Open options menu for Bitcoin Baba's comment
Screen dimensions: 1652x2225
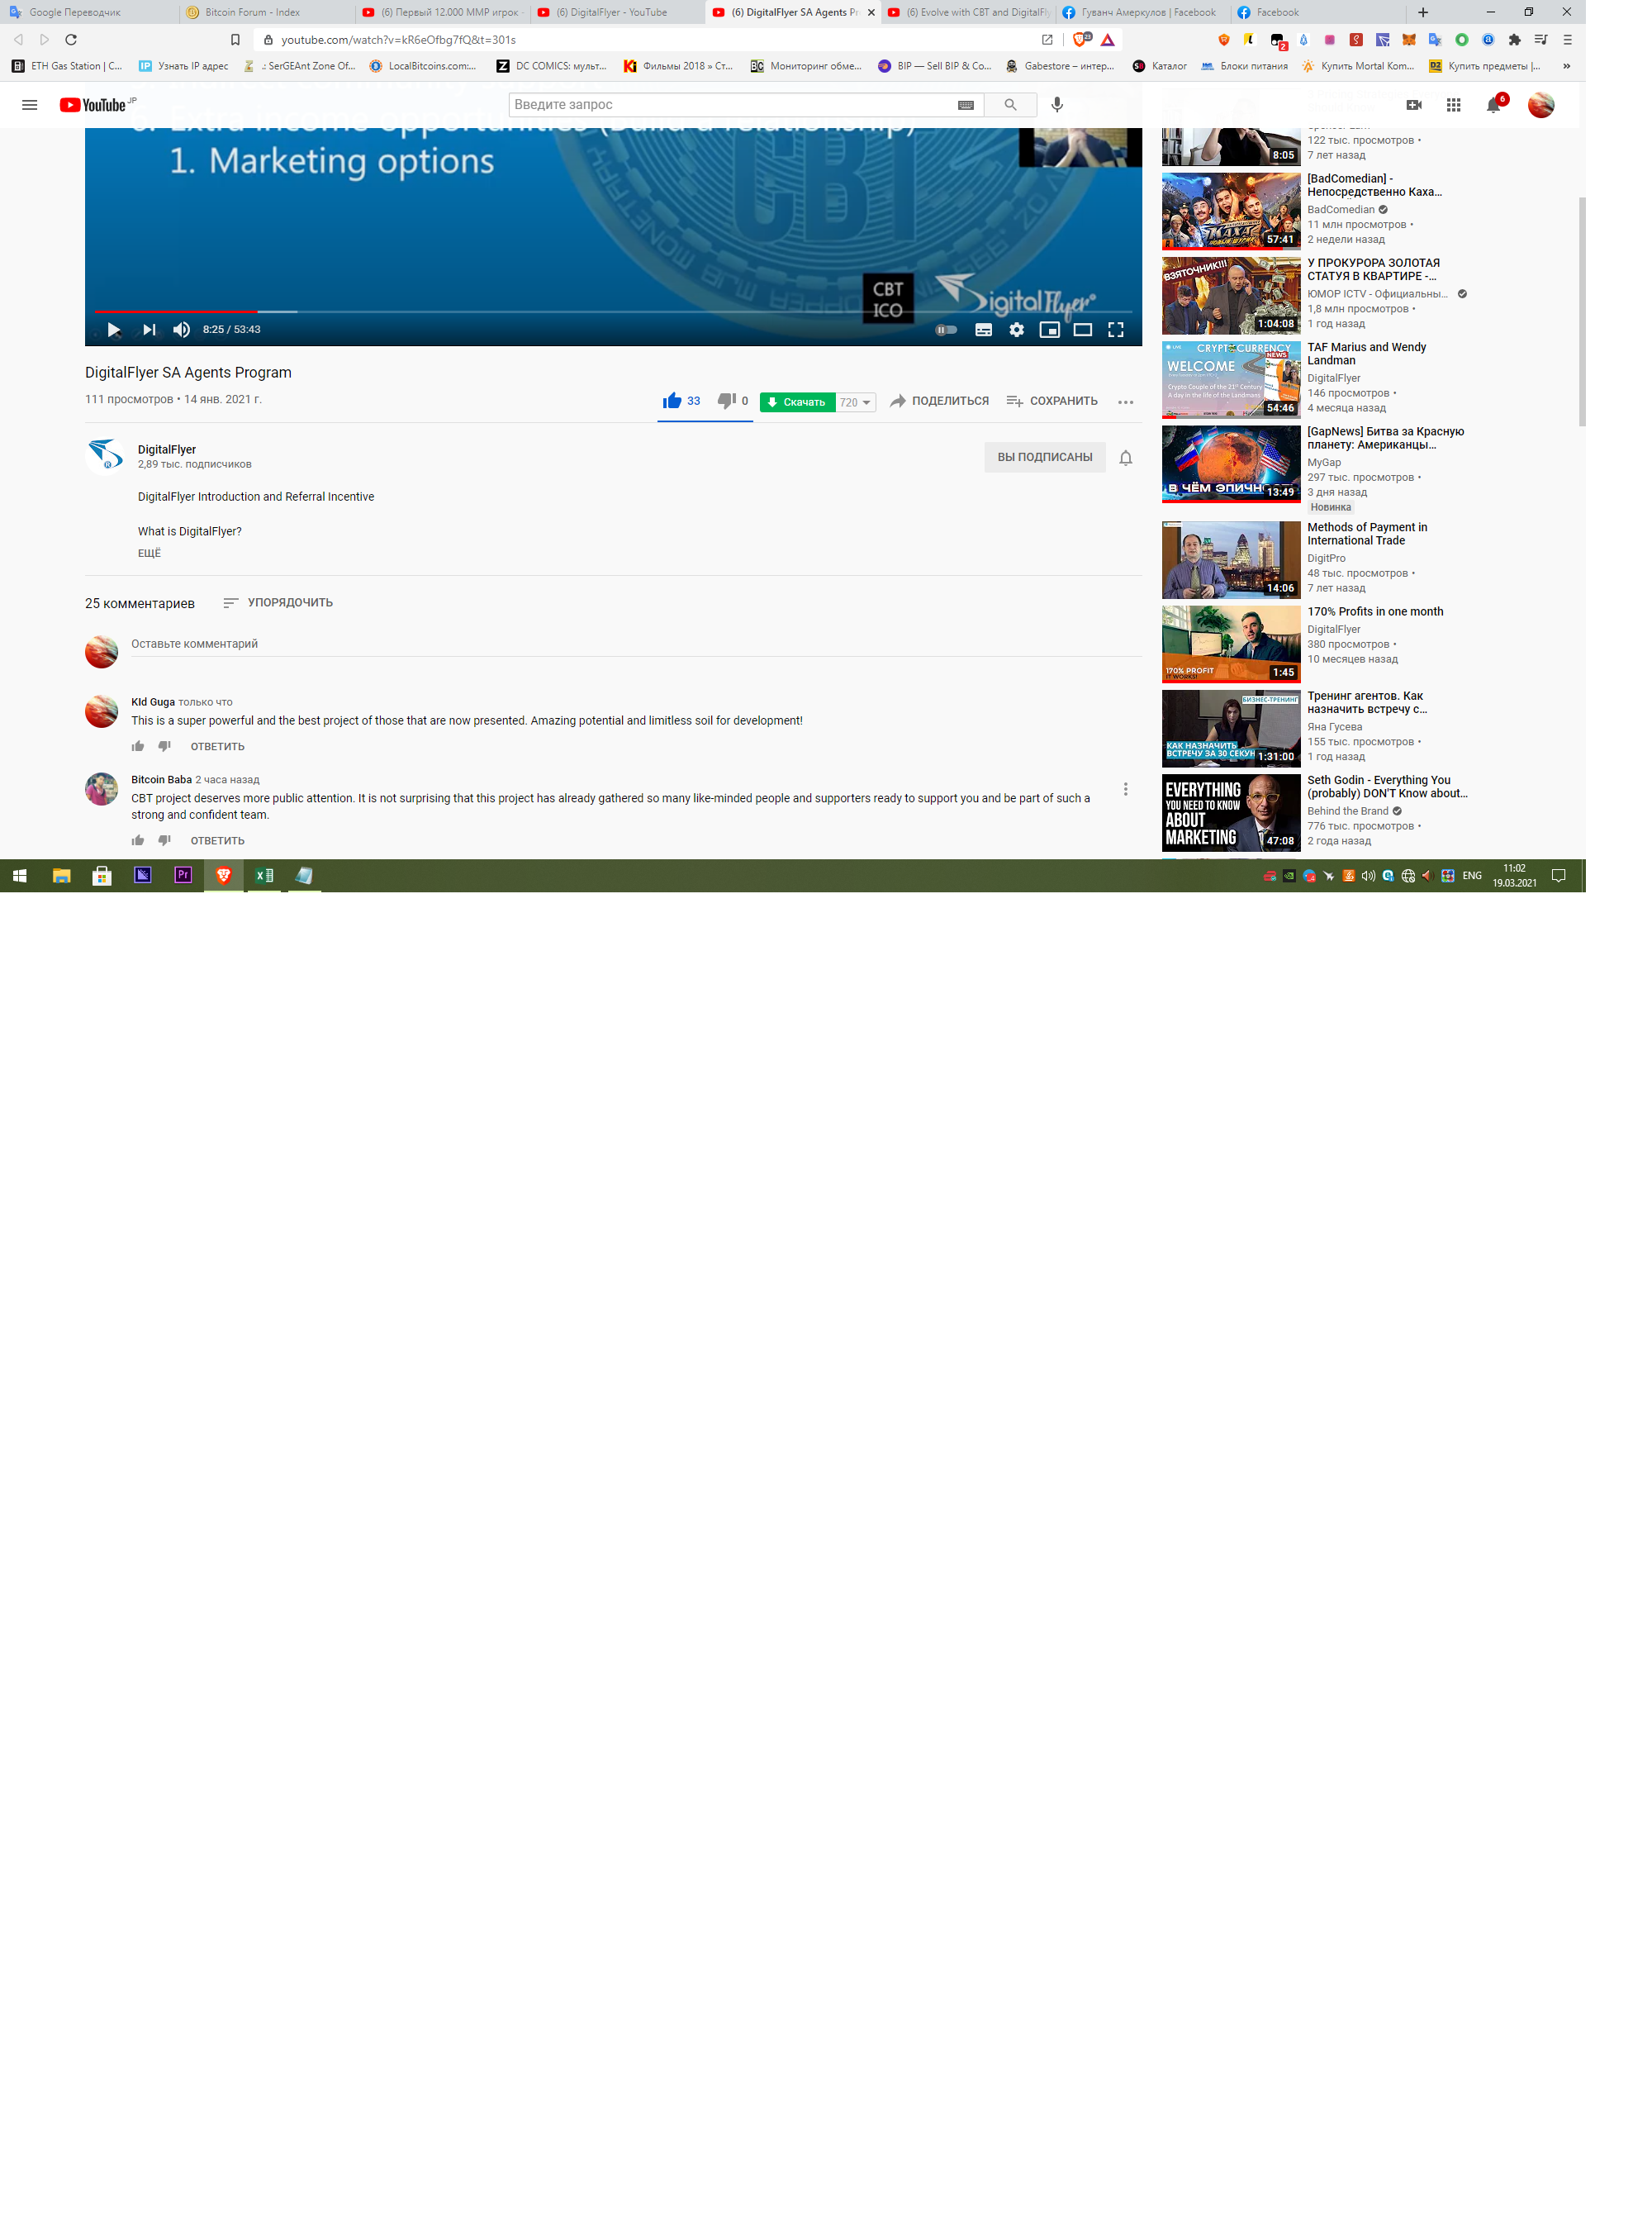coord(1126,790)
